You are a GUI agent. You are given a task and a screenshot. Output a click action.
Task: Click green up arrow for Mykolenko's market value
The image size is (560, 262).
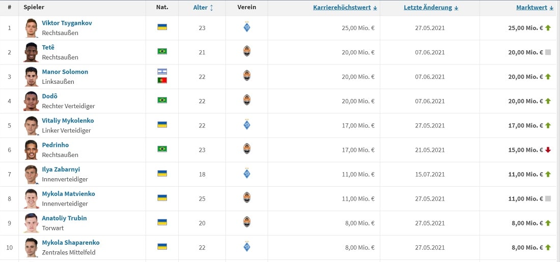(548, 125)
